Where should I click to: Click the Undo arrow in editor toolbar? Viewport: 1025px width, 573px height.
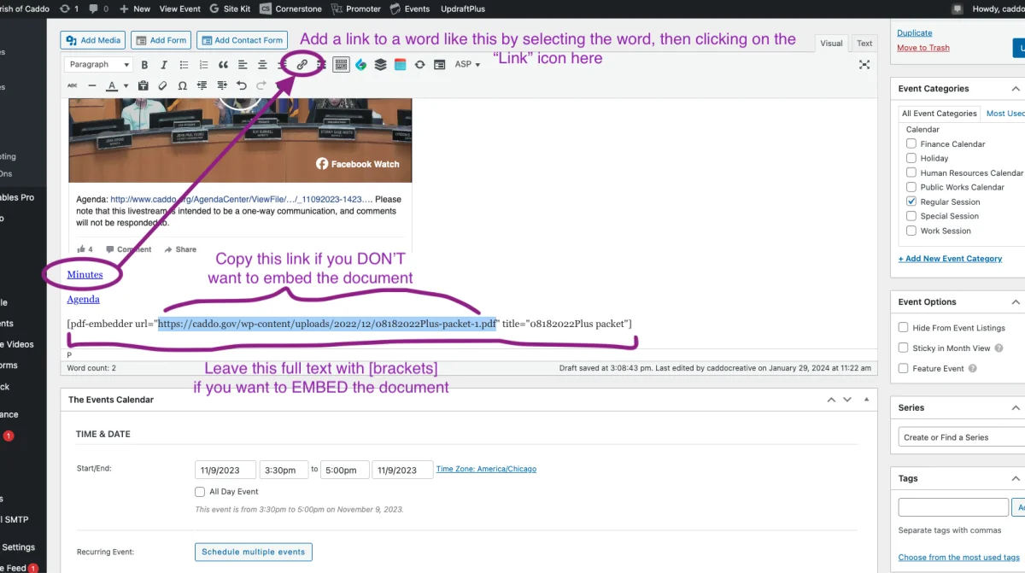pyautogui.click(x=242, y=85)
